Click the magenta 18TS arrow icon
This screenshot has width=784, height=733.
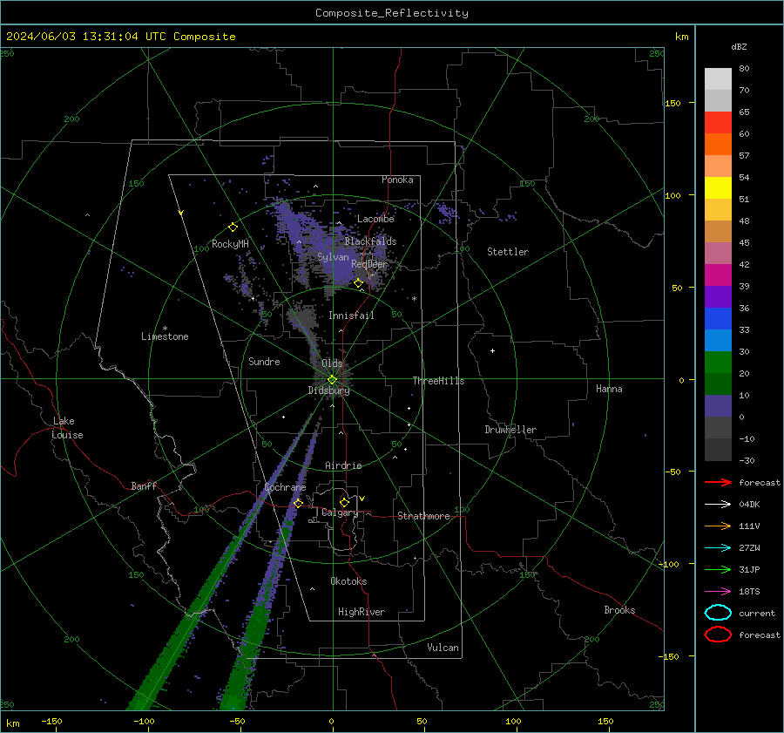click(718, 592)
